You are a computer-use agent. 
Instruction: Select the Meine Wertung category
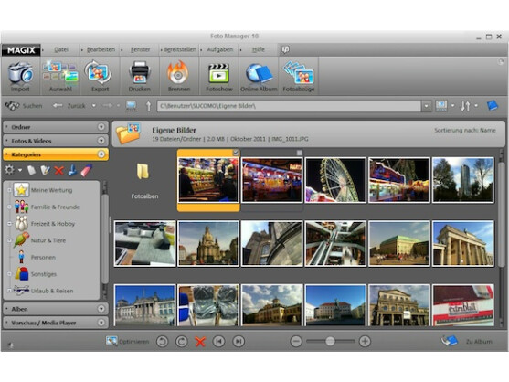click(x=51, y=190)
